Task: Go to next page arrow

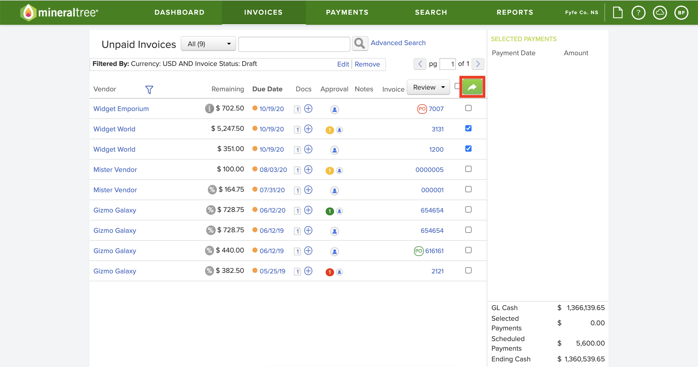Action: coord(478,64)
